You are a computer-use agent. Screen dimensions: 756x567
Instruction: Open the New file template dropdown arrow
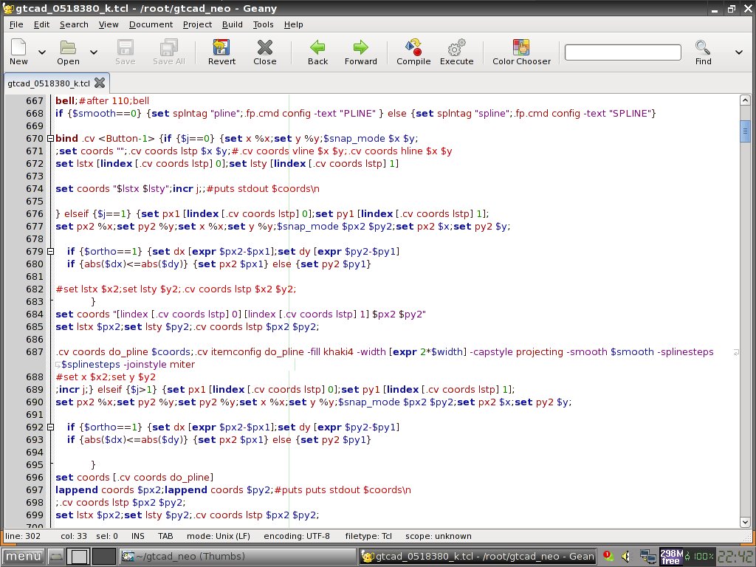(42, 52)
